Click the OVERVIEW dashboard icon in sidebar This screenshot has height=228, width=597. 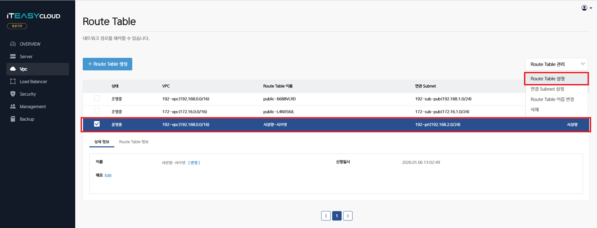13,44
